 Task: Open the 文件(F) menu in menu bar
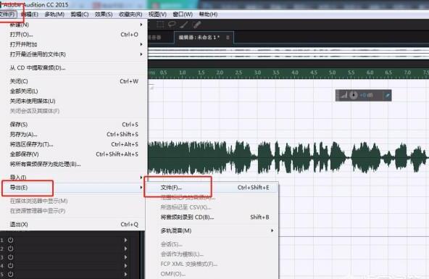point(8,14)
